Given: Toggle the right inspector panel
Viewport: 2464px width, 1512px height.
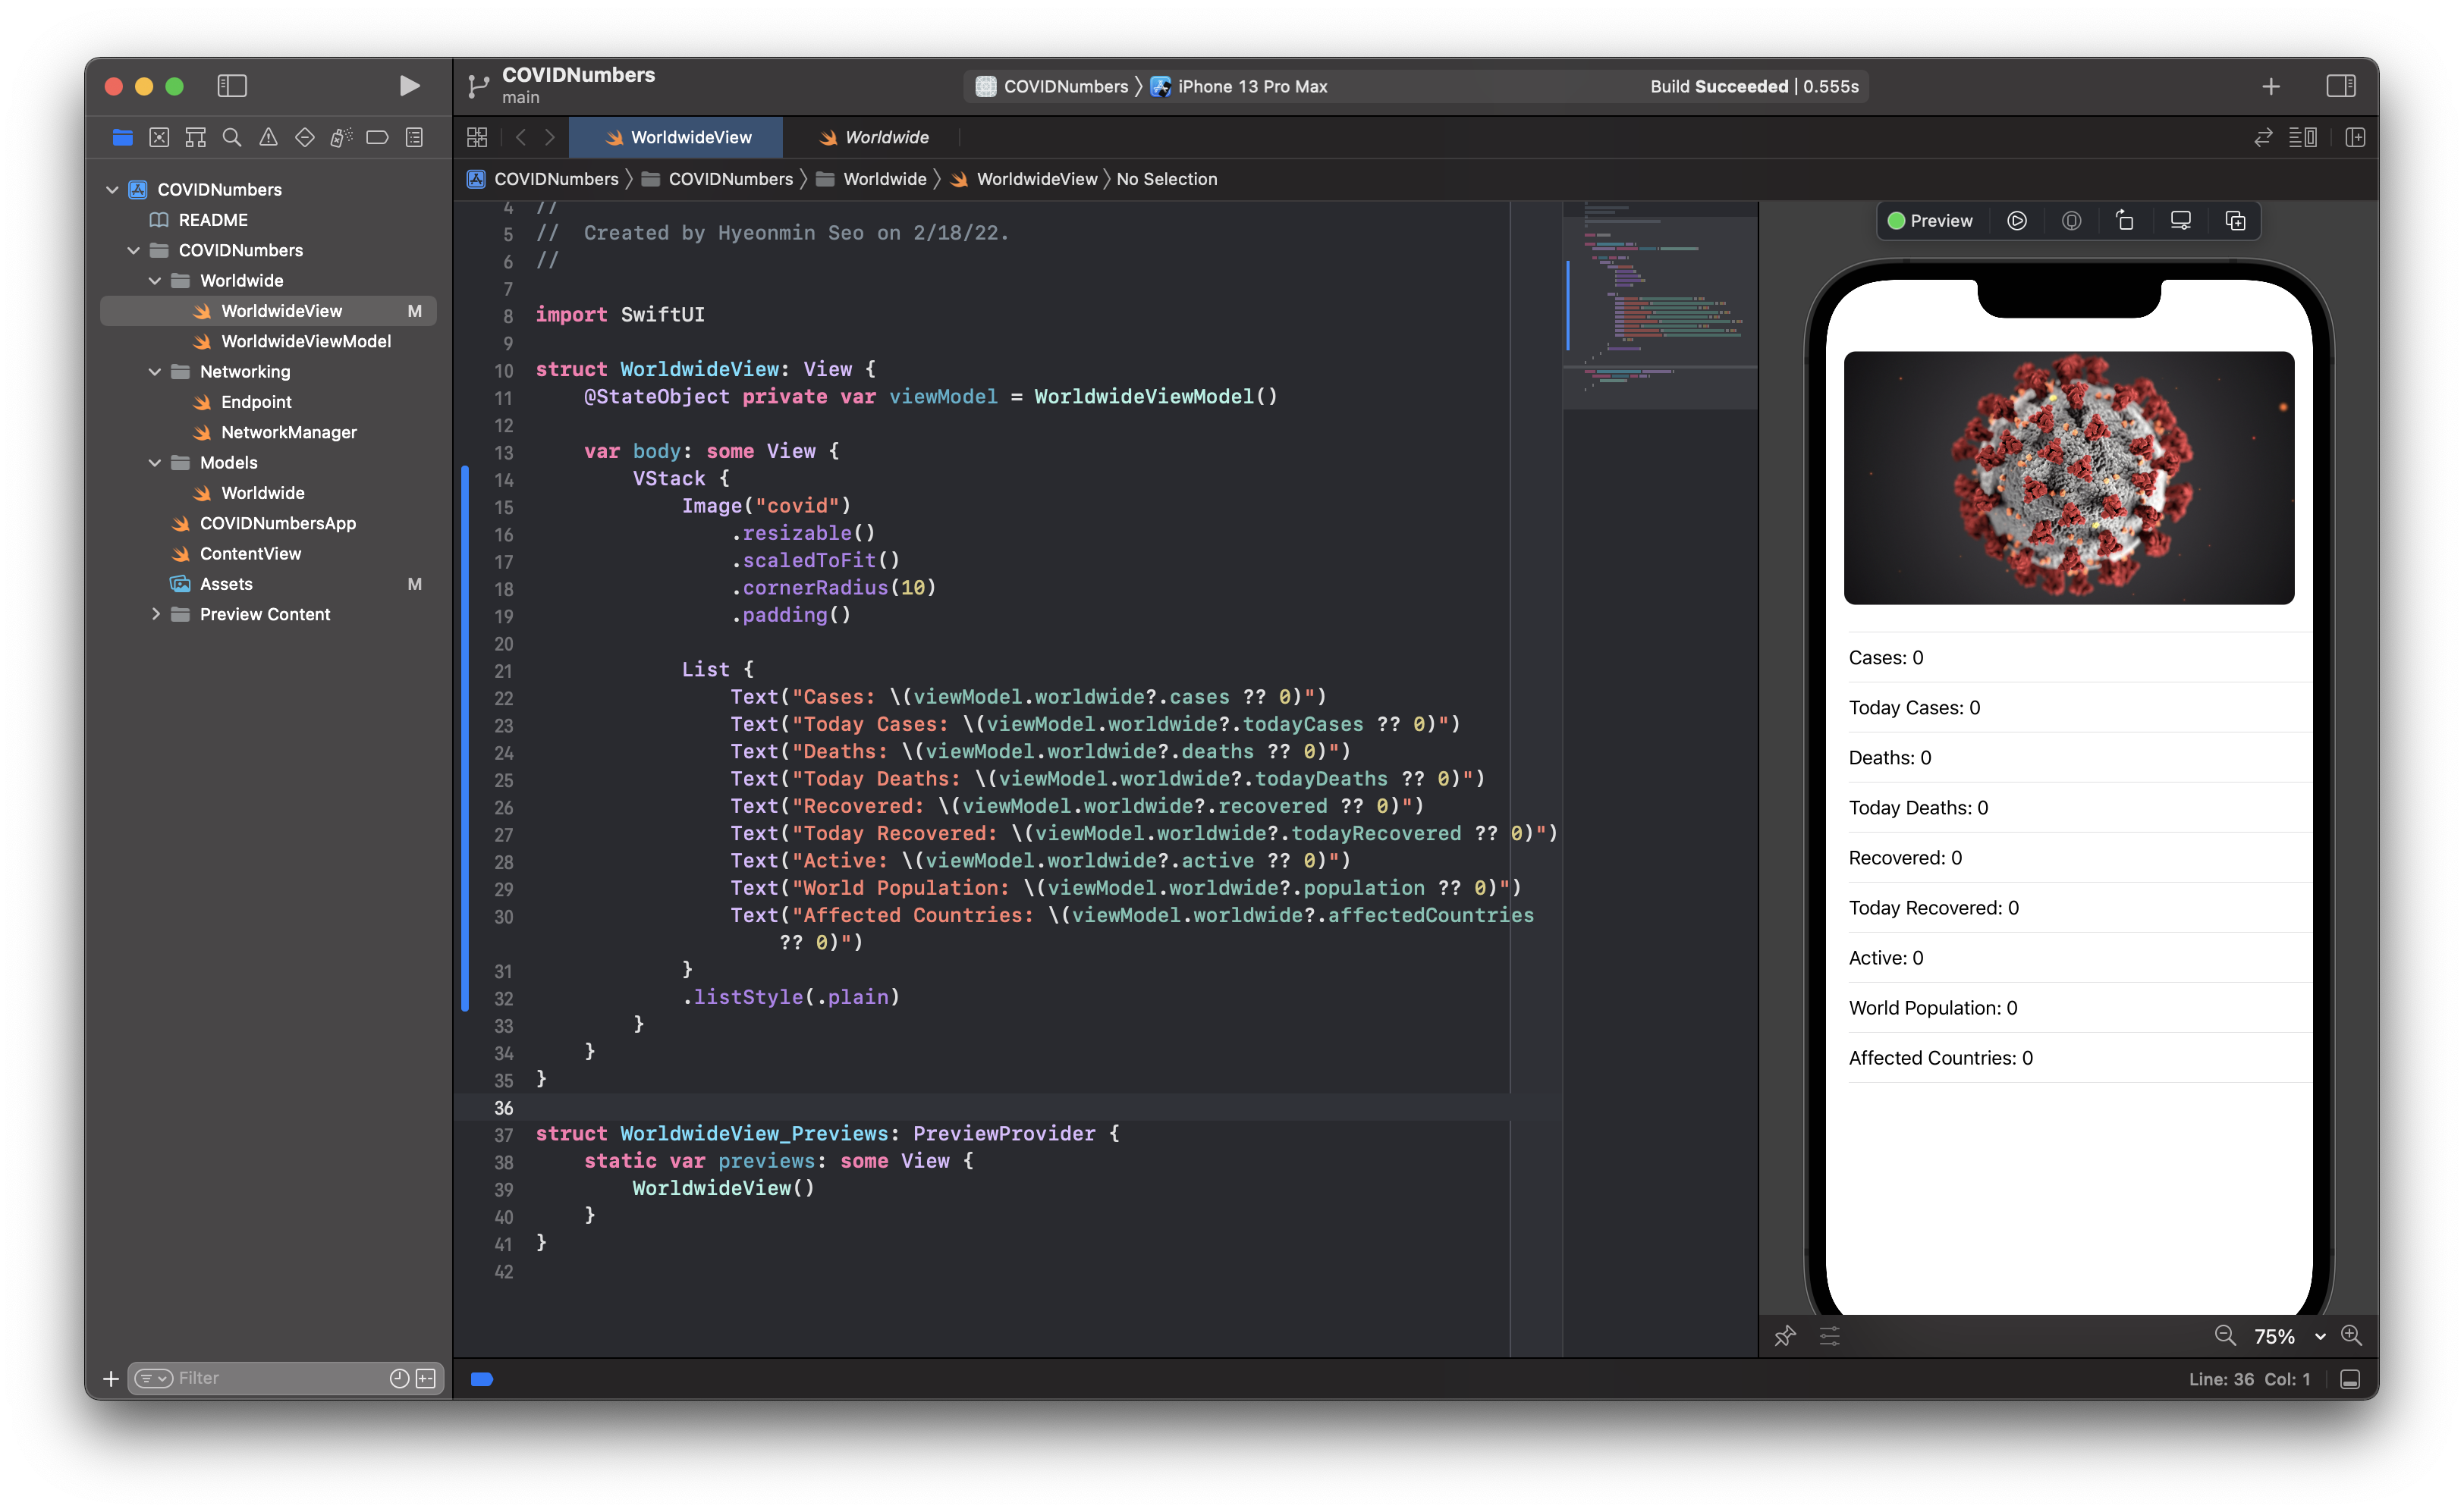Looking at the screenshot, I should click(x=2340, y=86).
